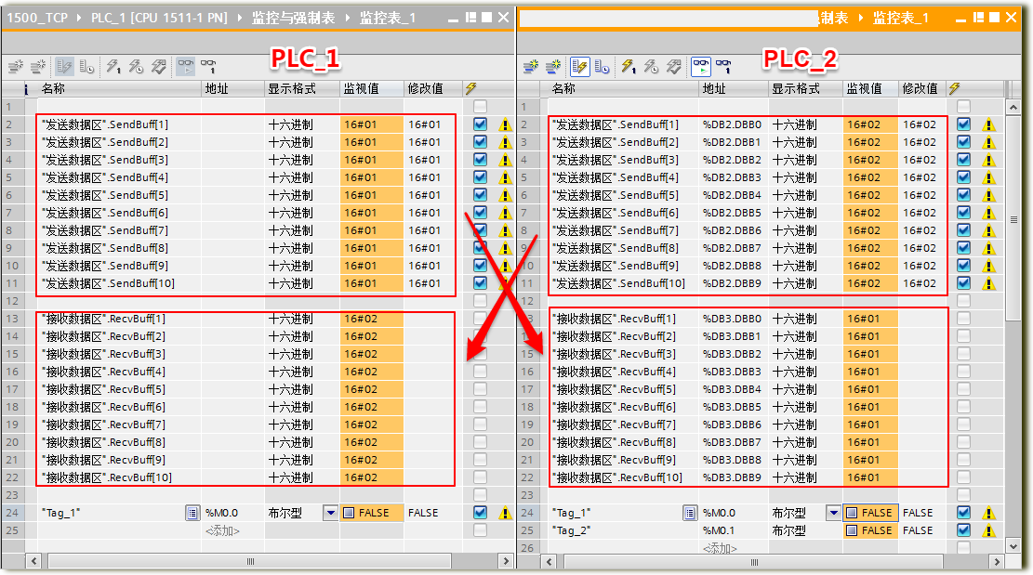Click FALSE boolean indicator for PLC_1 Tag_1
This screenshot has width=1033, height=575.
tap(350, 513)
